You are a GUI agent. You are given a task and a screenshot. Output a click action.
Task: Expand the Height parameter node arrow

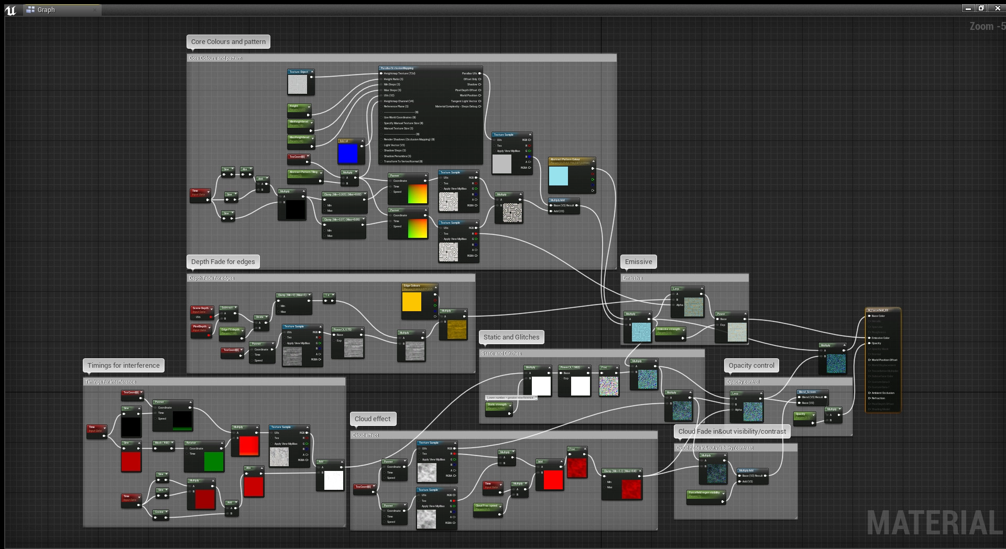click(309, 106)
